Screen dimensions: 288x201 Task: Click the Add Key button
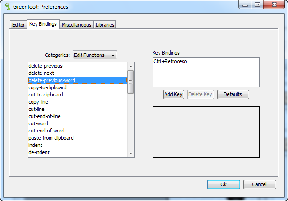tap(174, 94)
